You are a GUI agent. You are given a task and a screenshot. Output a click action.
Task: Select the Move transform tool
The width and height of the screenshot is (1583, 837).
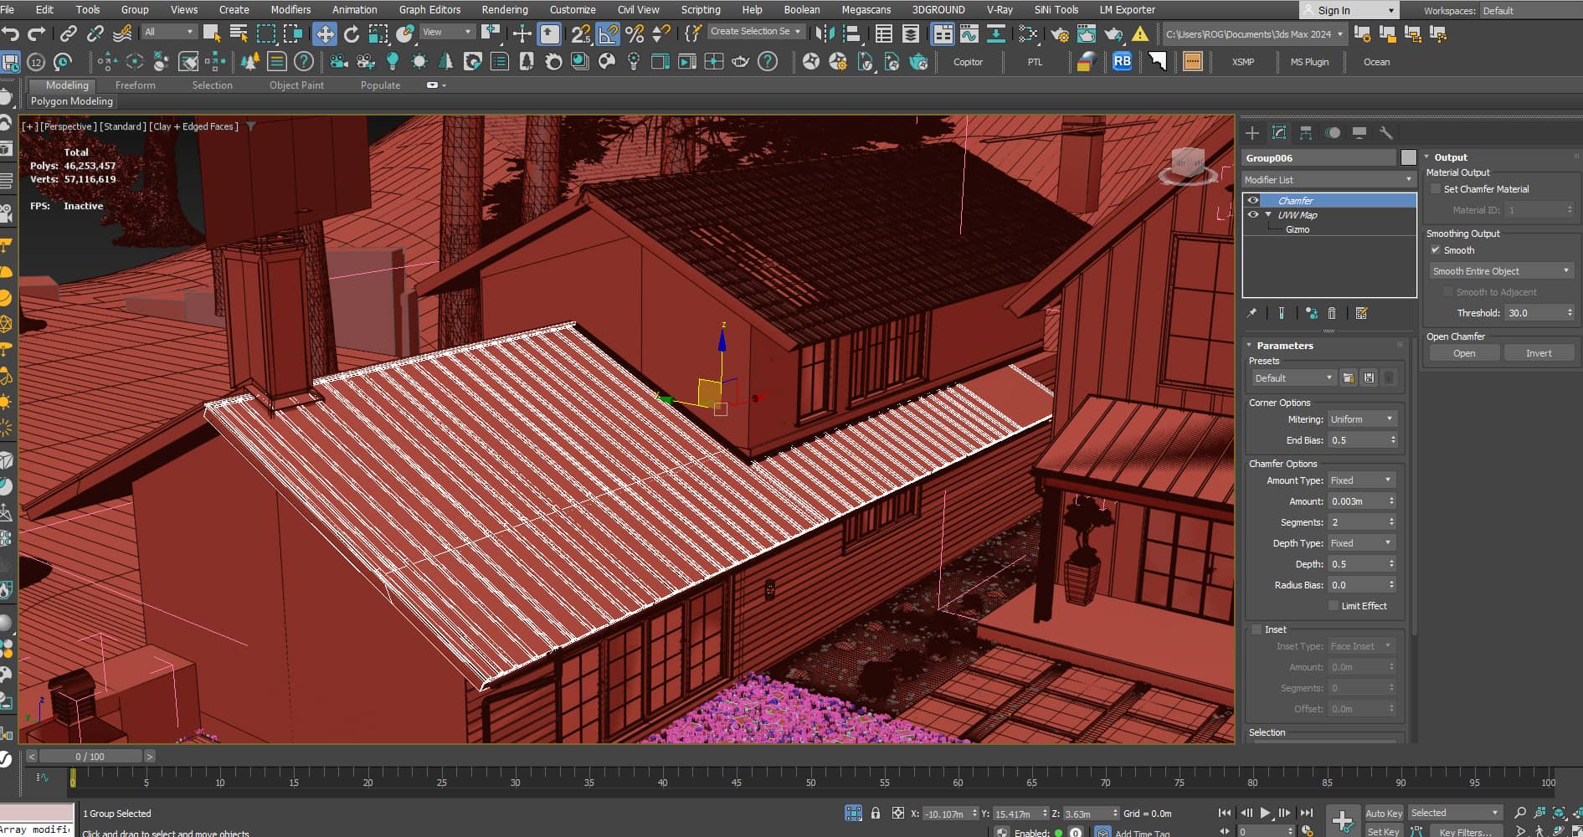[324, 34]
